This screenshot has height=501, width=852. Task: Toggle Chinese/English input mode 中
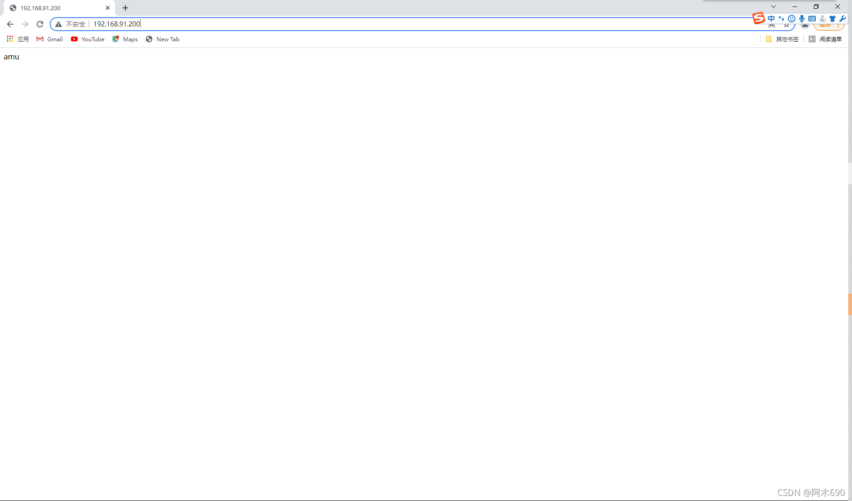pyautogui.click(x=771, y=19)
